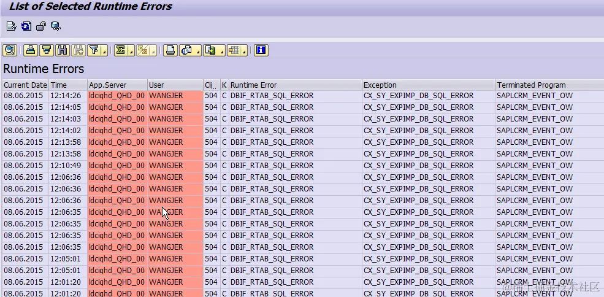Click the Total sigma icon
This screenshot has height=297, width=604.
click(x=121, y=50)
